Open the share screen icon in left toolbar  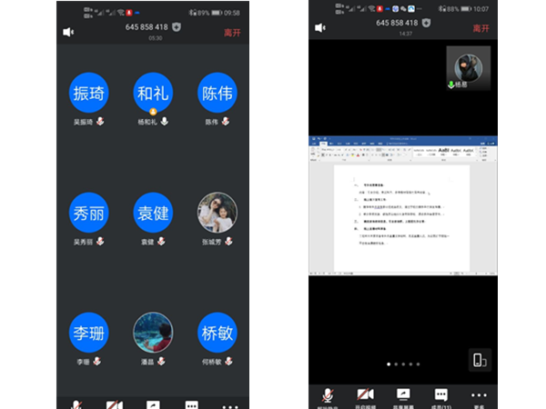pyautogui.click(x=153, y=404)
